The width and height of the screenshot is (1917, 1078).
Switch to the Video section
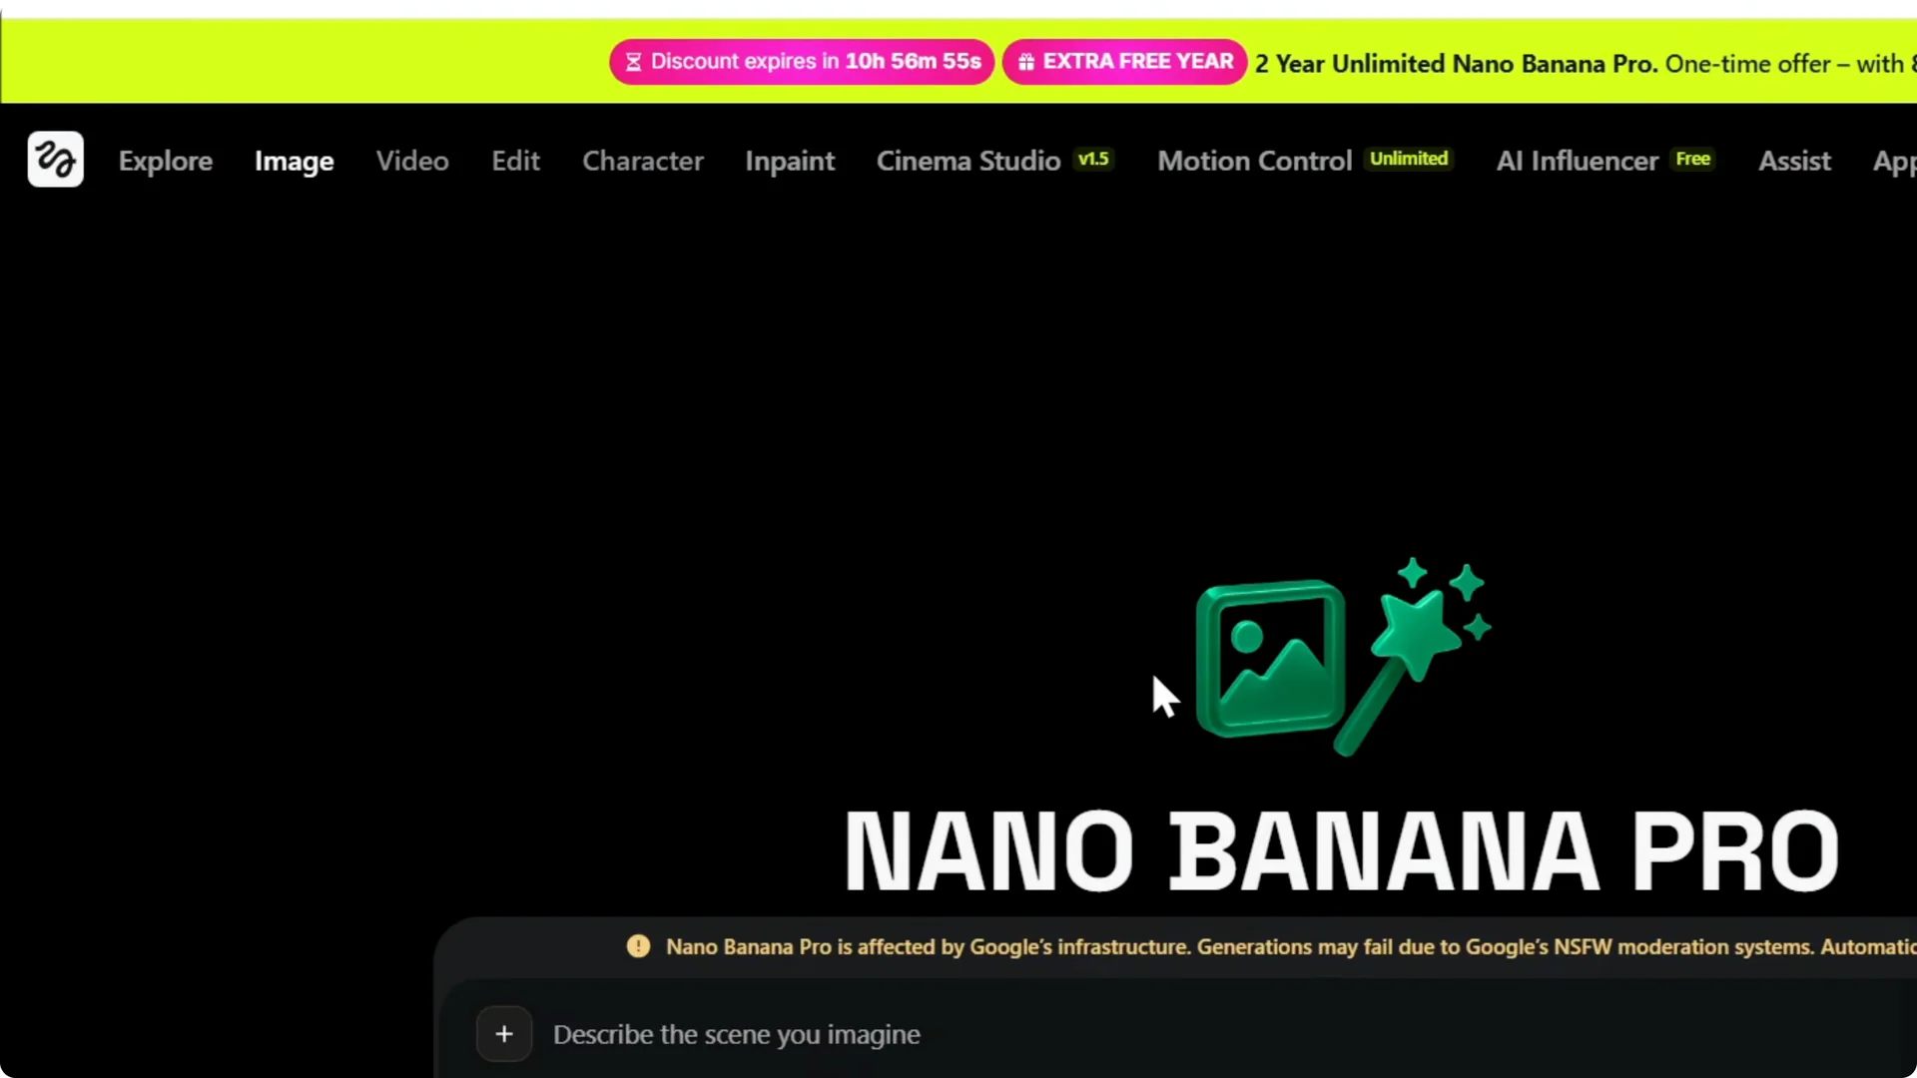[x=412, y=161]
